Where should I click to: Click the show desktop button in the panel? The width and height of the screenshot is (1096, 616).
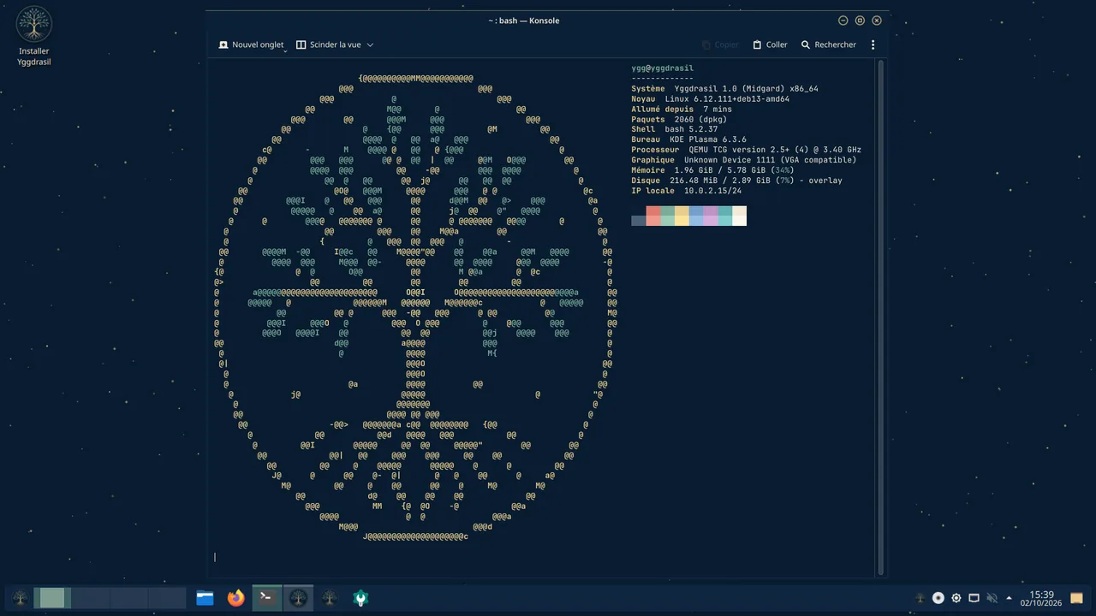coord(1077,598)
